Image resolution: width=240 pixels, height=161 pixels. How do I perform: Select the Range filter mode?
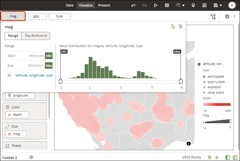click(x=13, y=36)
